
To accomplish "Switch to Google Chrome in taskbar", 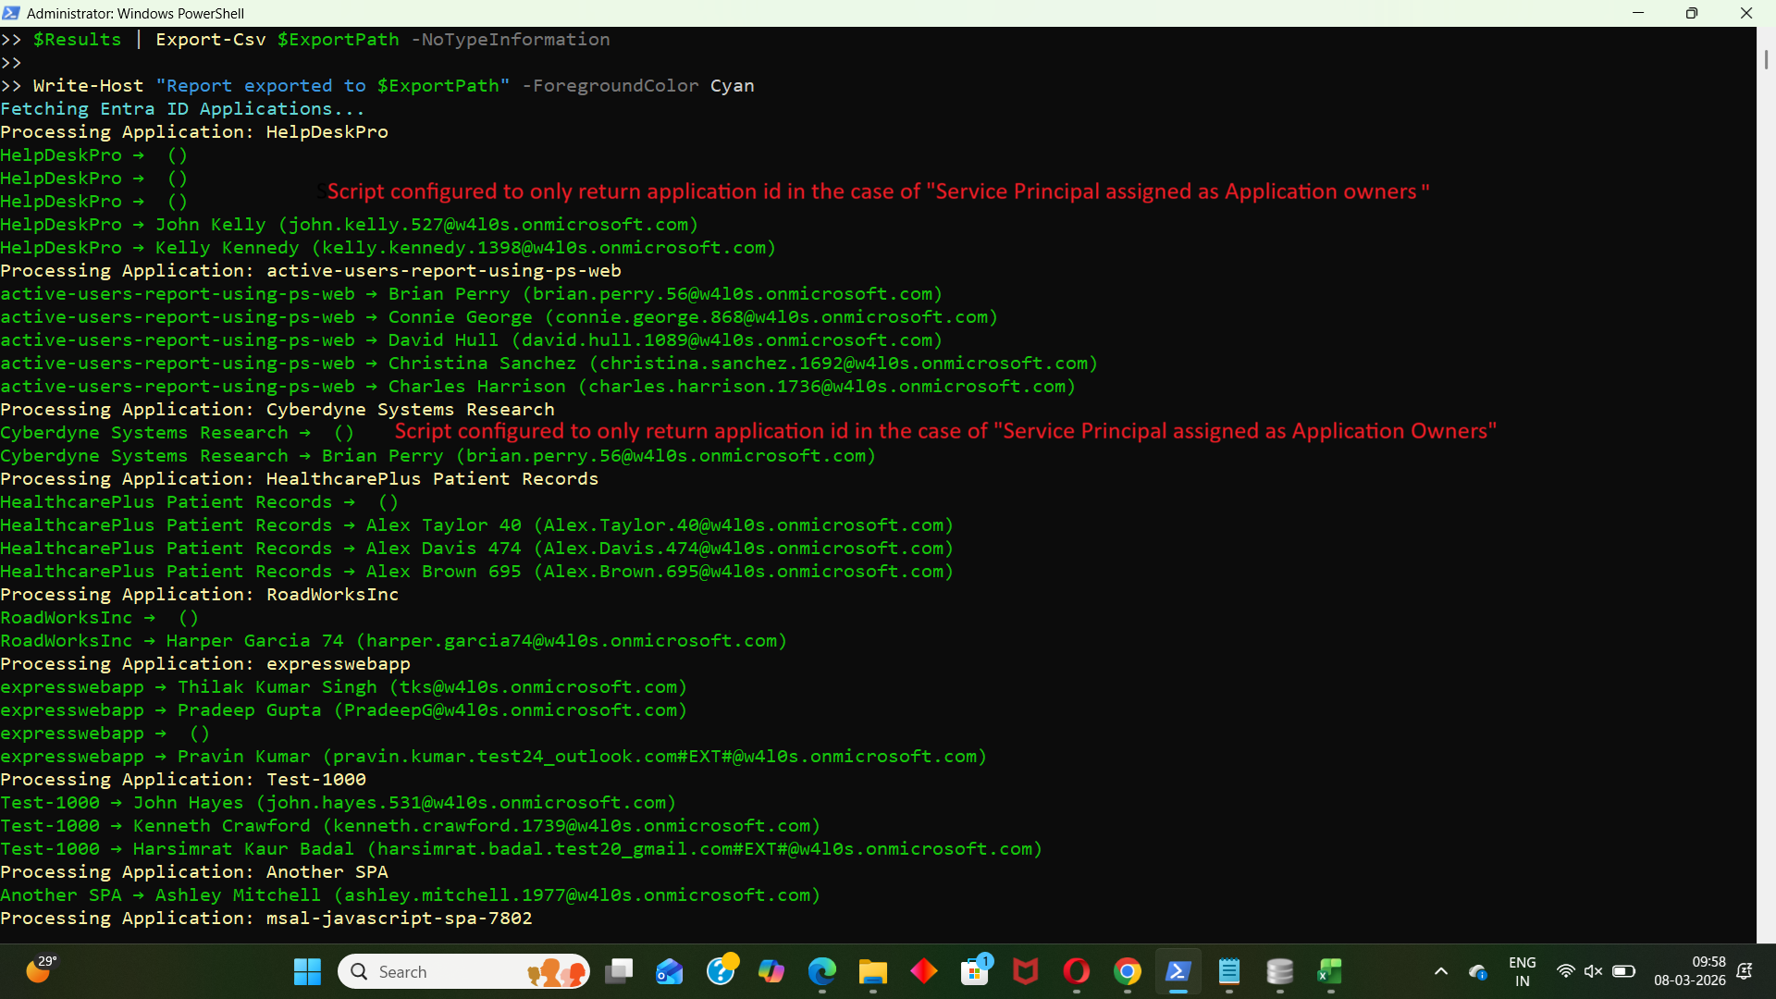I will (x=1127, y=971).
